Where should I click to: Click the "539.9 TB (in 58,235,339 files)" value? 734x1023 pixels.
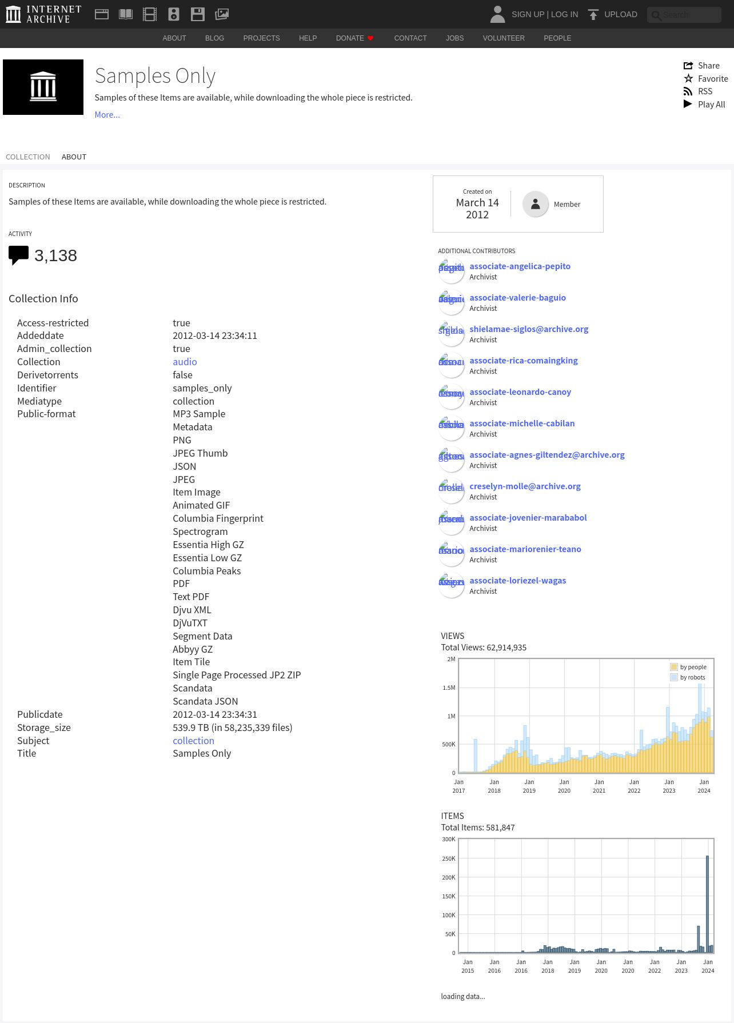click(232, 728)
